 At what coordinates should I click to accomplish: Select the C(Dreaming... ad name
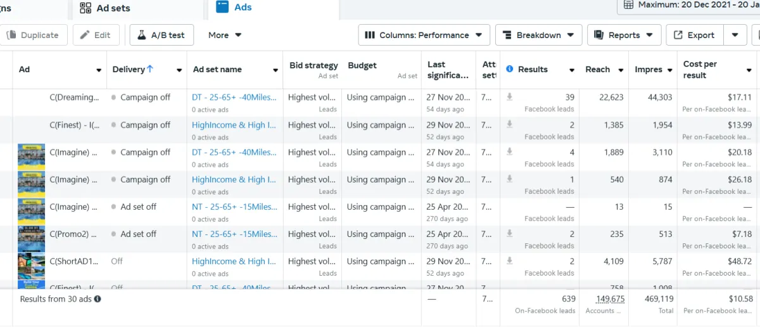tap(75, 98)
